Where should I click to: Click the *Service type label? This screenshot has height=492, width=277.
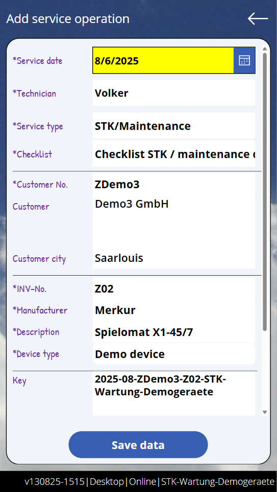pos(38,126)
